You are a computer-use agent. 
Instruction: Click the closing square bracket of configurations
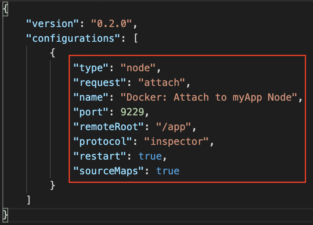point(29,200)
